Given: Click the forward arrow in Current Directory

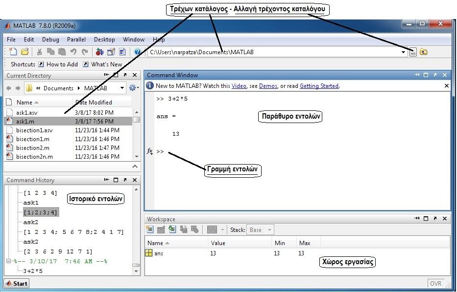Looking at the screenshot, I should click(18, 88).
